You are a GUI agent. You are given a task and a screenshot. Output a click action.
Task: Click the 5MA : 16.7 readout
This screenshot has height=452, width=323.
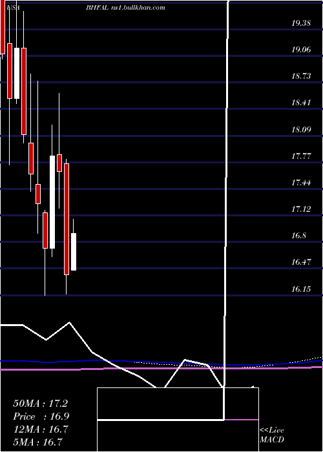(38, 442)
